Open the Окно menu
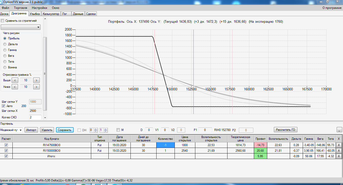 55,8
